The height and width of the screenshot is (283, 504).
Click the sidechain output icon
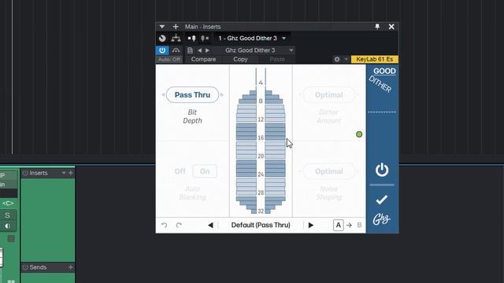205,39
